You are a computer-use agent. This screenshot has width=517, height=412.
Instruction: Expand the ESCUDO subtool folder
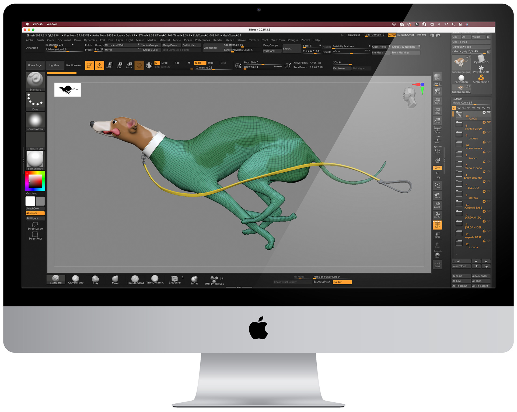pyautogui.click(x=459, y=184)
